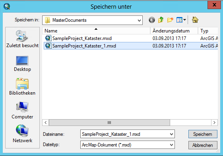This screenshot has height=156, width=223.
Task: Click the Back navigation arrow icon
Action: point(152,20)
